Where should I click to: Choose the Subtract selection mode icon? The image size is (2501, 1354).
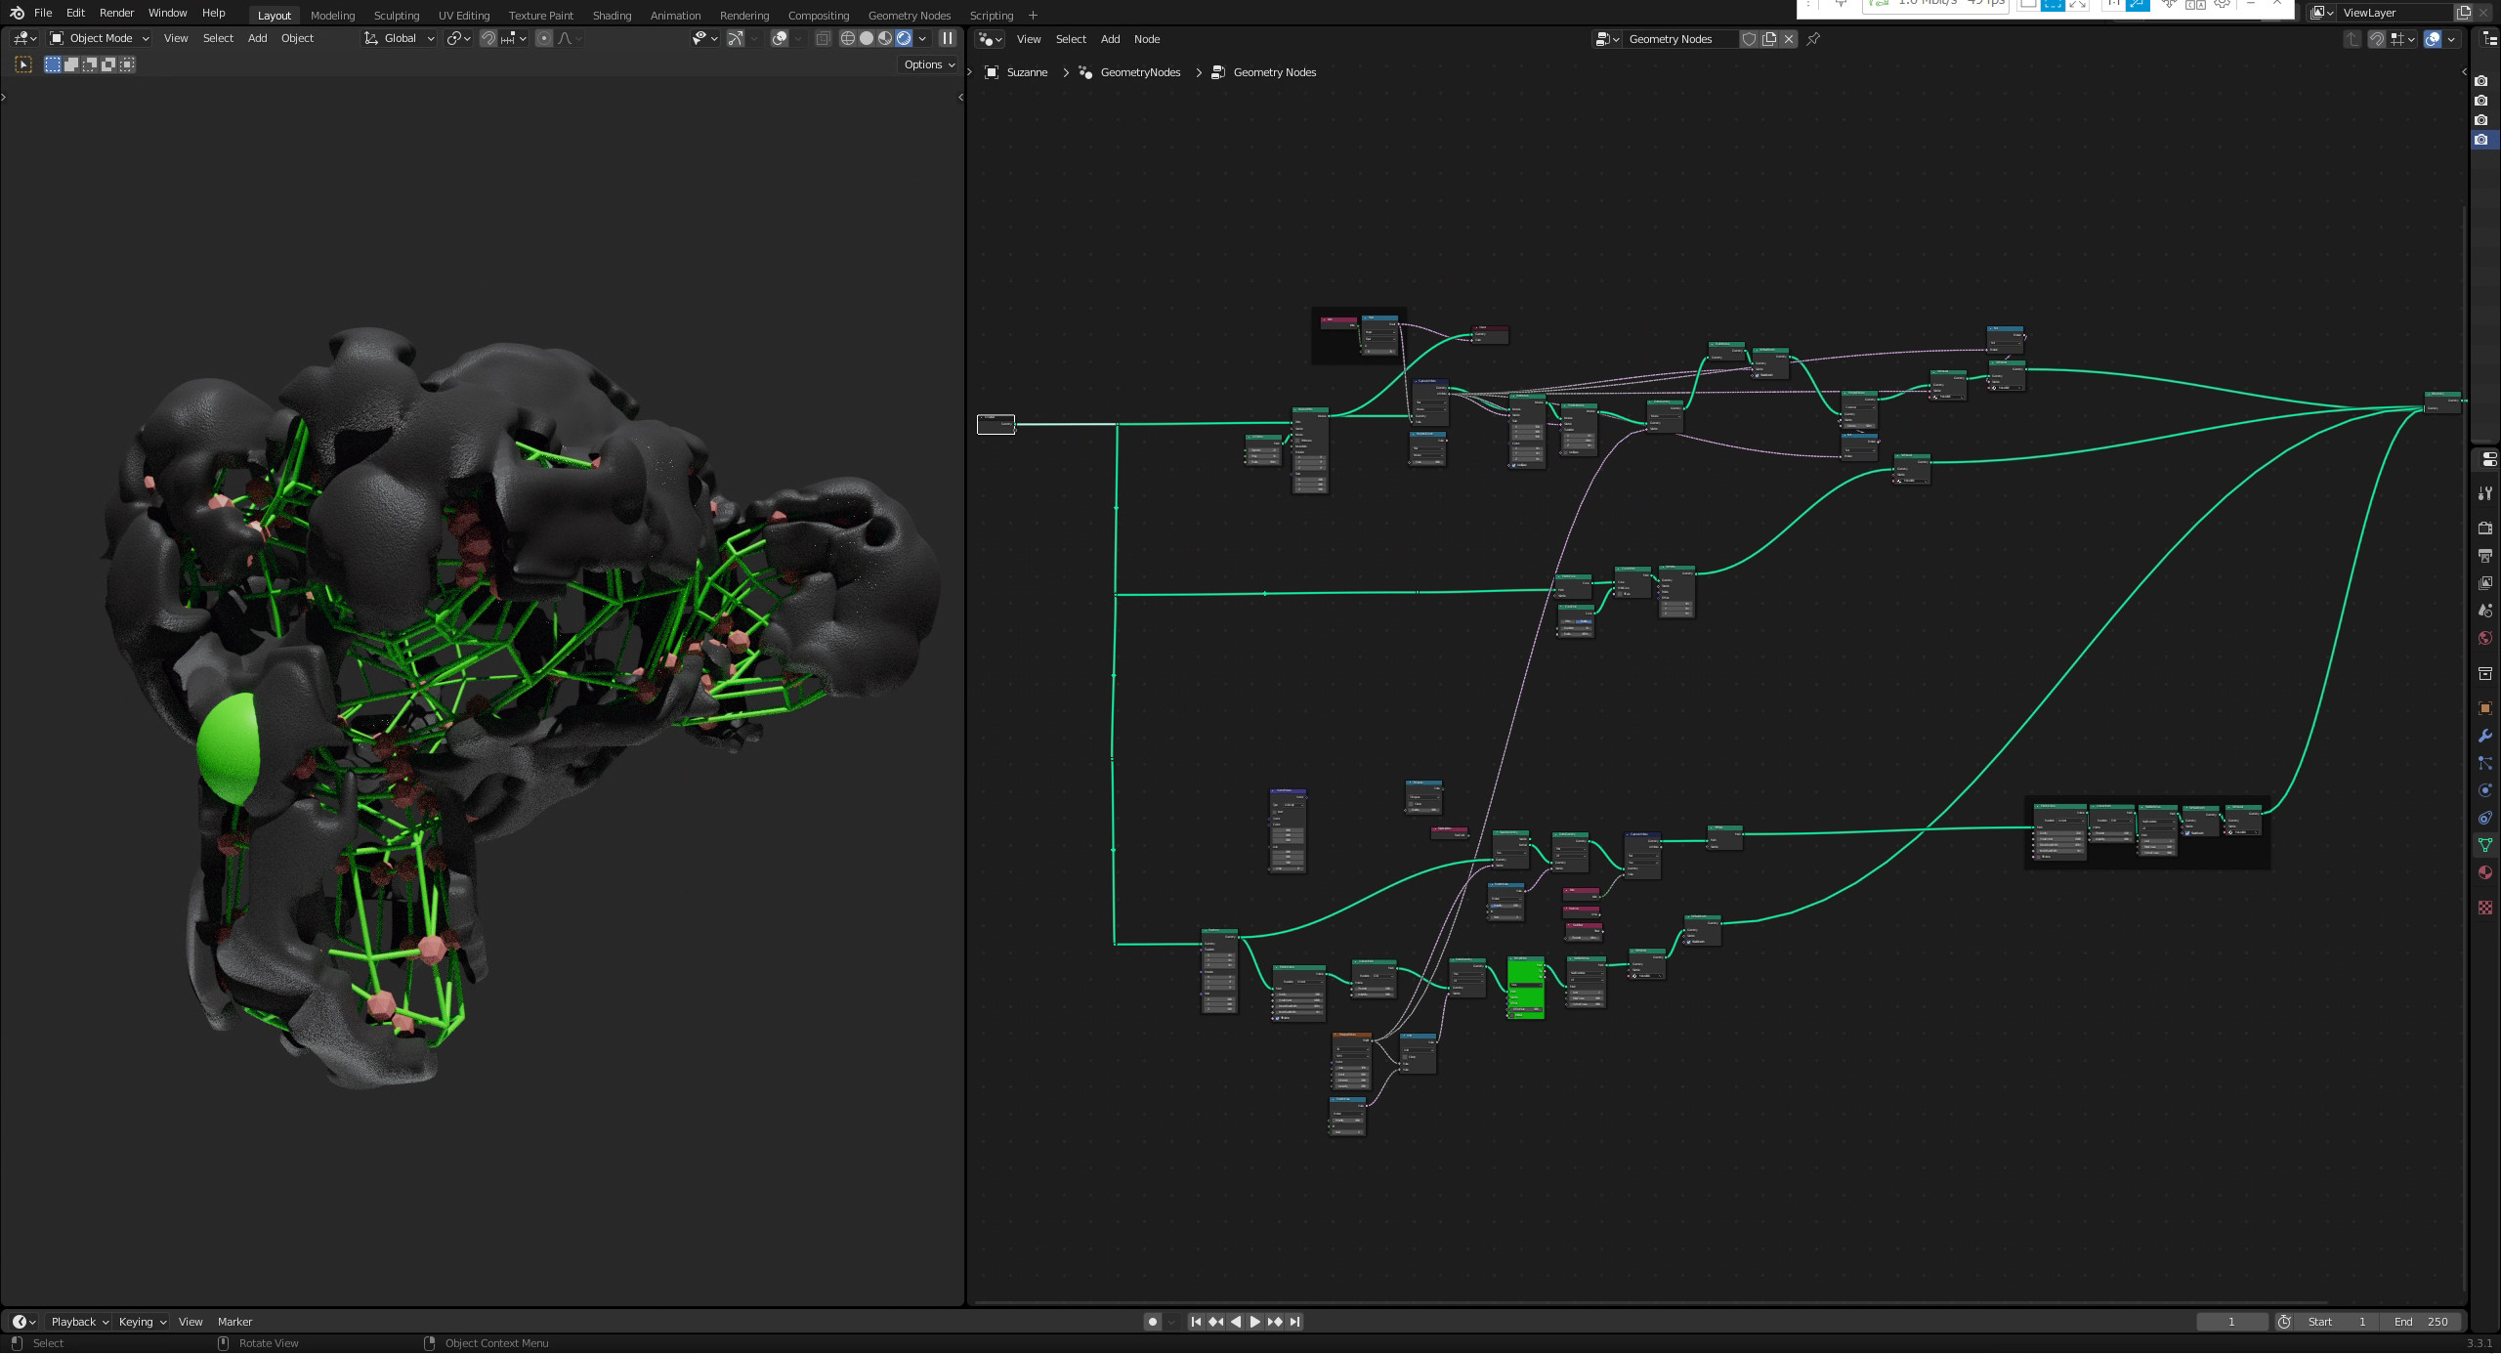90,64
